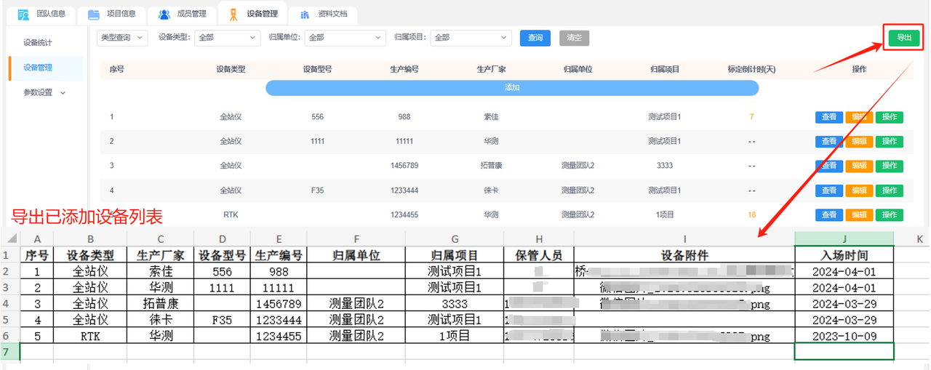
Task: Click 编辑 for the 拓普康 device row
Action: point(858,166)
